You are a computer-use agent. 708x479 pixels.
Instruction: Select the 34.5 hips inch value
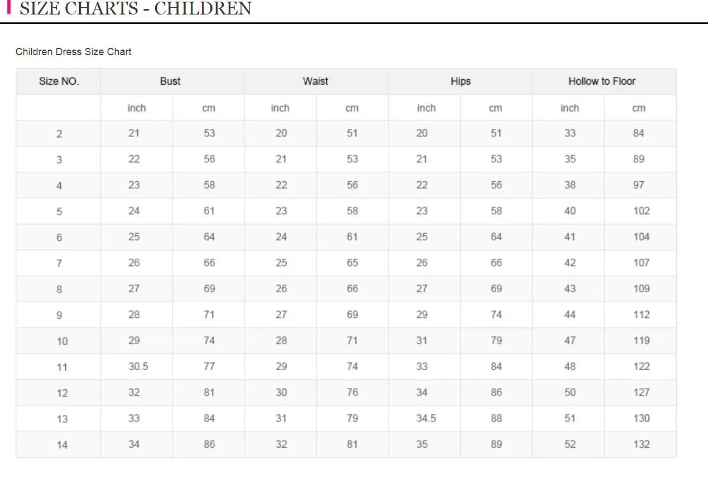click(x=426, y=418)
